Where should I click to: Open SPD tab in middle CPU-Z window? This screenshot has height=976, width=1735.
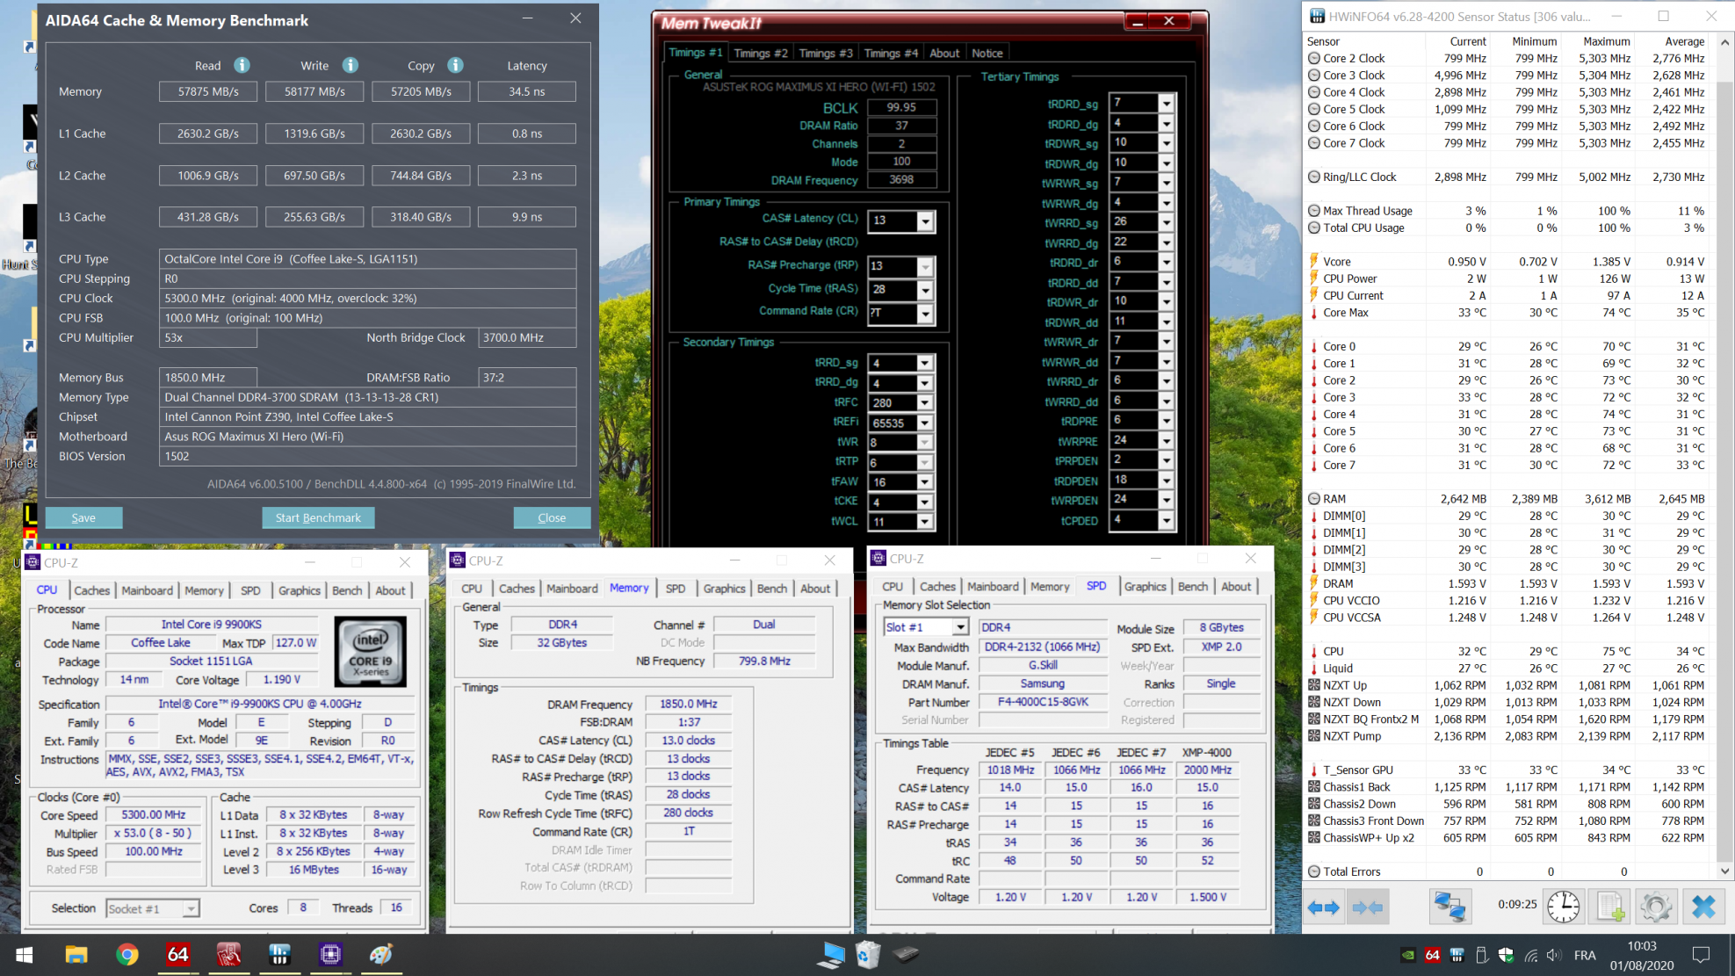676,589
